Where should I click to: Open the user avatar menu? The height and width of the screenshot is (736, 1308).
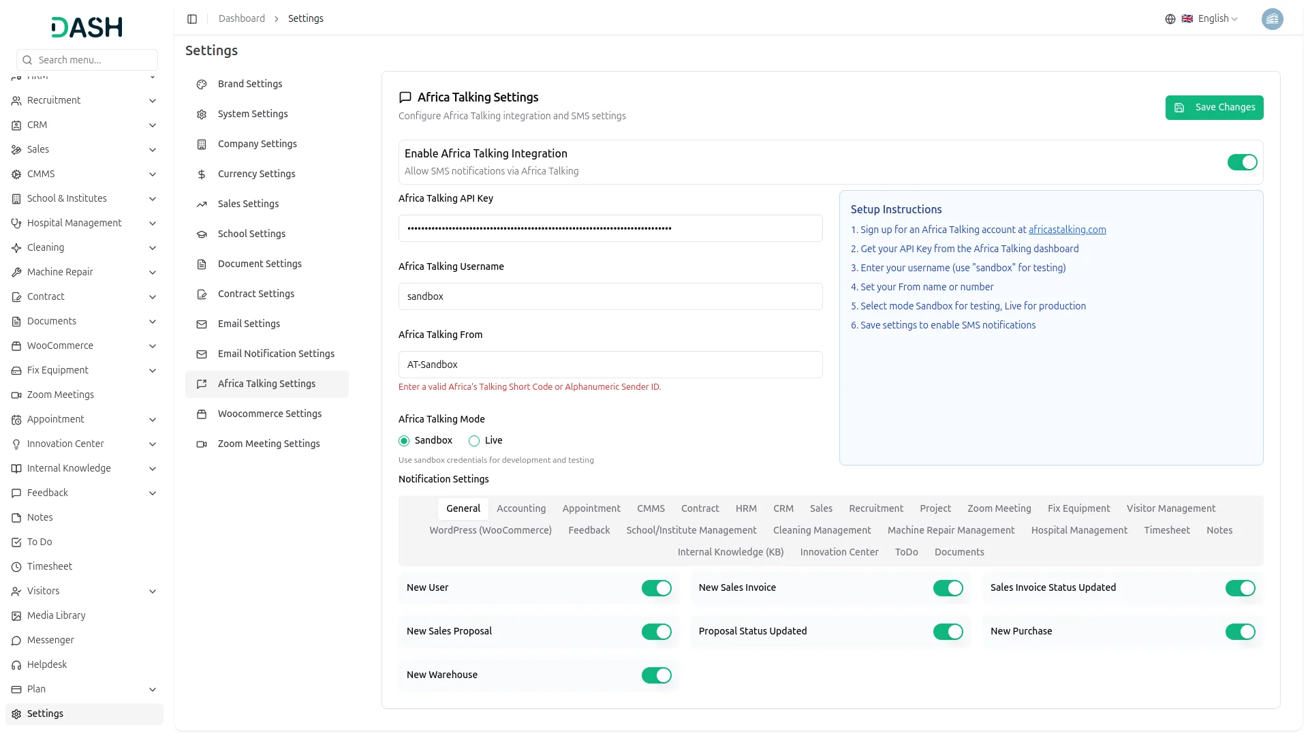1272,19
